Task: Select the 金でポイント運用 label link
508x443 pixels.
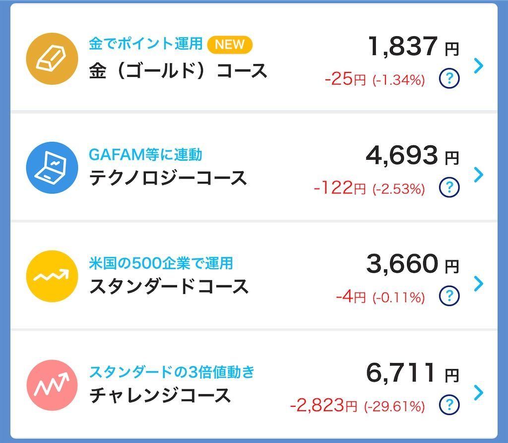Action: [x=144, y=44]
